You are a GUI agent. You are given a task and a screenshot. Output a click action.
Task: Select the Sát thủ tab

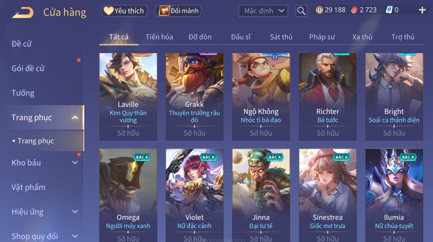[x=281, y=37]
